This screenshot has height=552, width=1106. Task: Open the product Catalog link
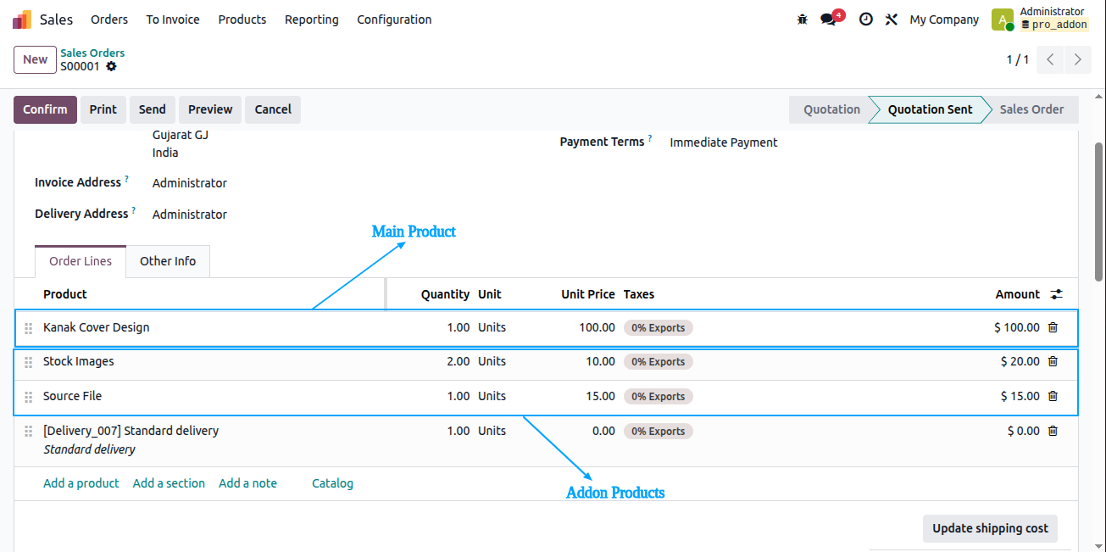[332, 483]
